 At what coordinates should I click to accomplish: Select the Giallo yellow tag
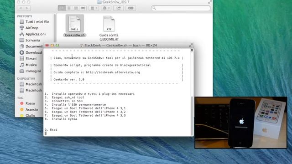[27, 115]
